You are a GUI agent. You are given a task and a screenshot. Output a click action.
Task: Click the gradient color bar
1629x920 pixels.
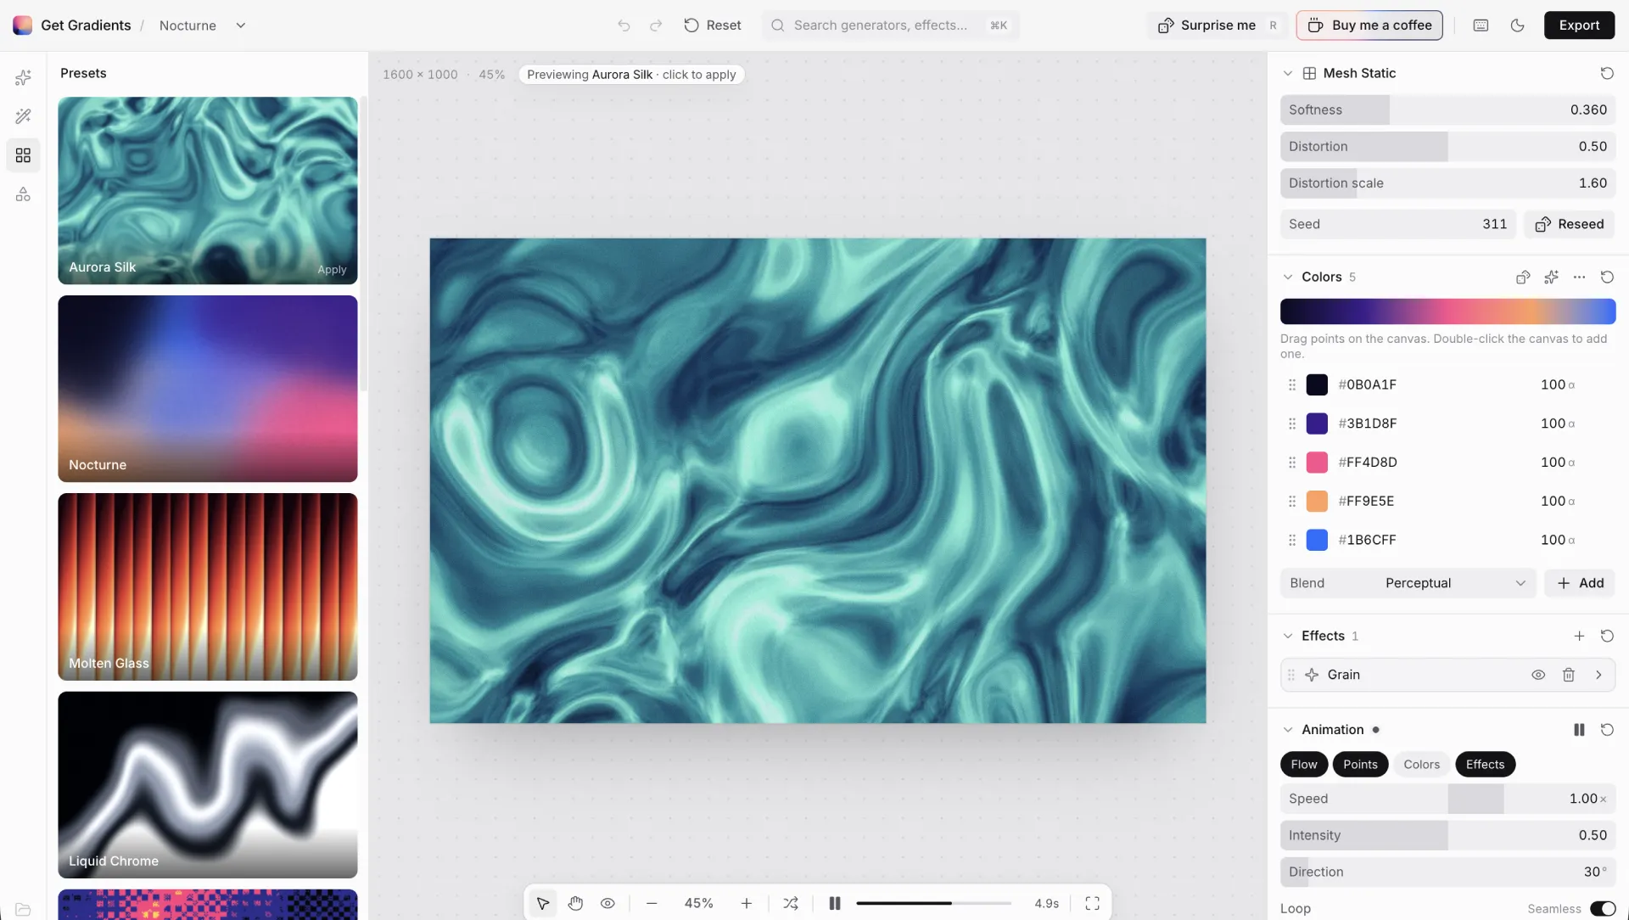[x=1447, y=311]
